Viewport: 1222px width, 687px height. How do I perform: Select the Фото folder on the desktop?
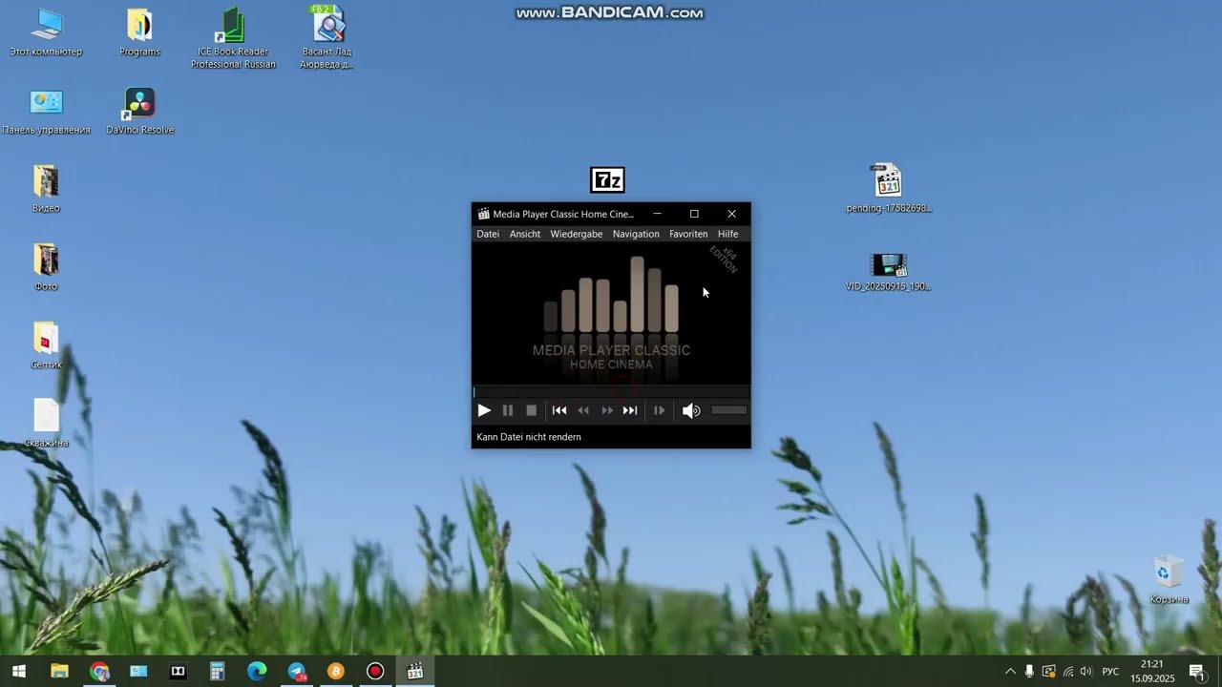[x=46, y=267]
